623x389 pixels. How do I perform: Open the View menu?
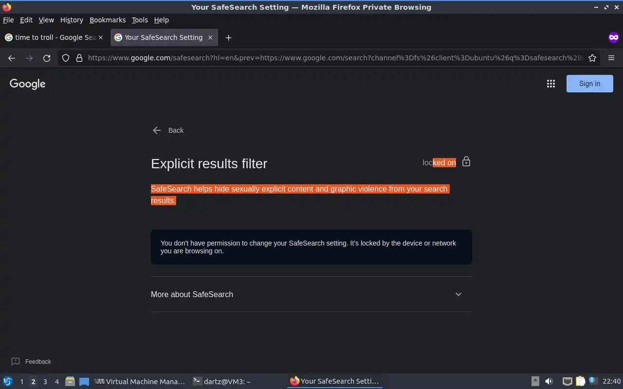(x=46, y=20)
